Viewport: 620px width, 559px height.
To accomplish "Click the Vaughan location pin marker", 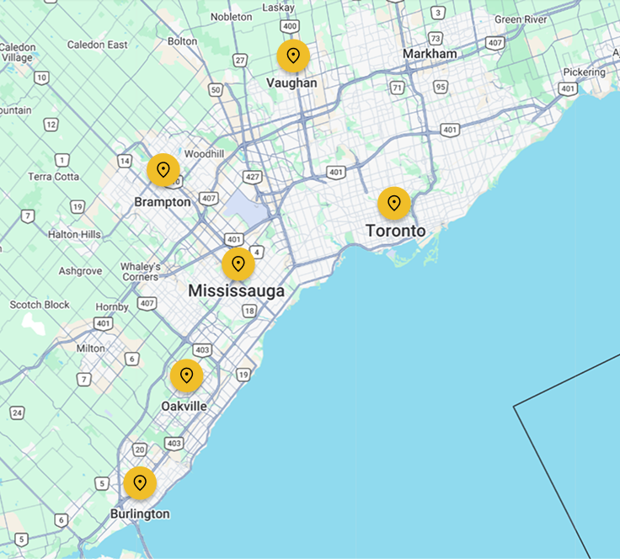I will click(293, 56).
